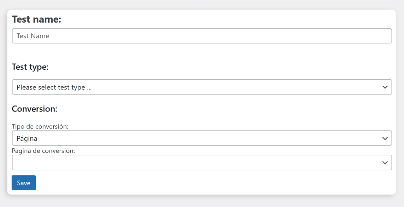Click the blank space between Test name and Test type
404x207 pixels.
(x=202, y=52)
